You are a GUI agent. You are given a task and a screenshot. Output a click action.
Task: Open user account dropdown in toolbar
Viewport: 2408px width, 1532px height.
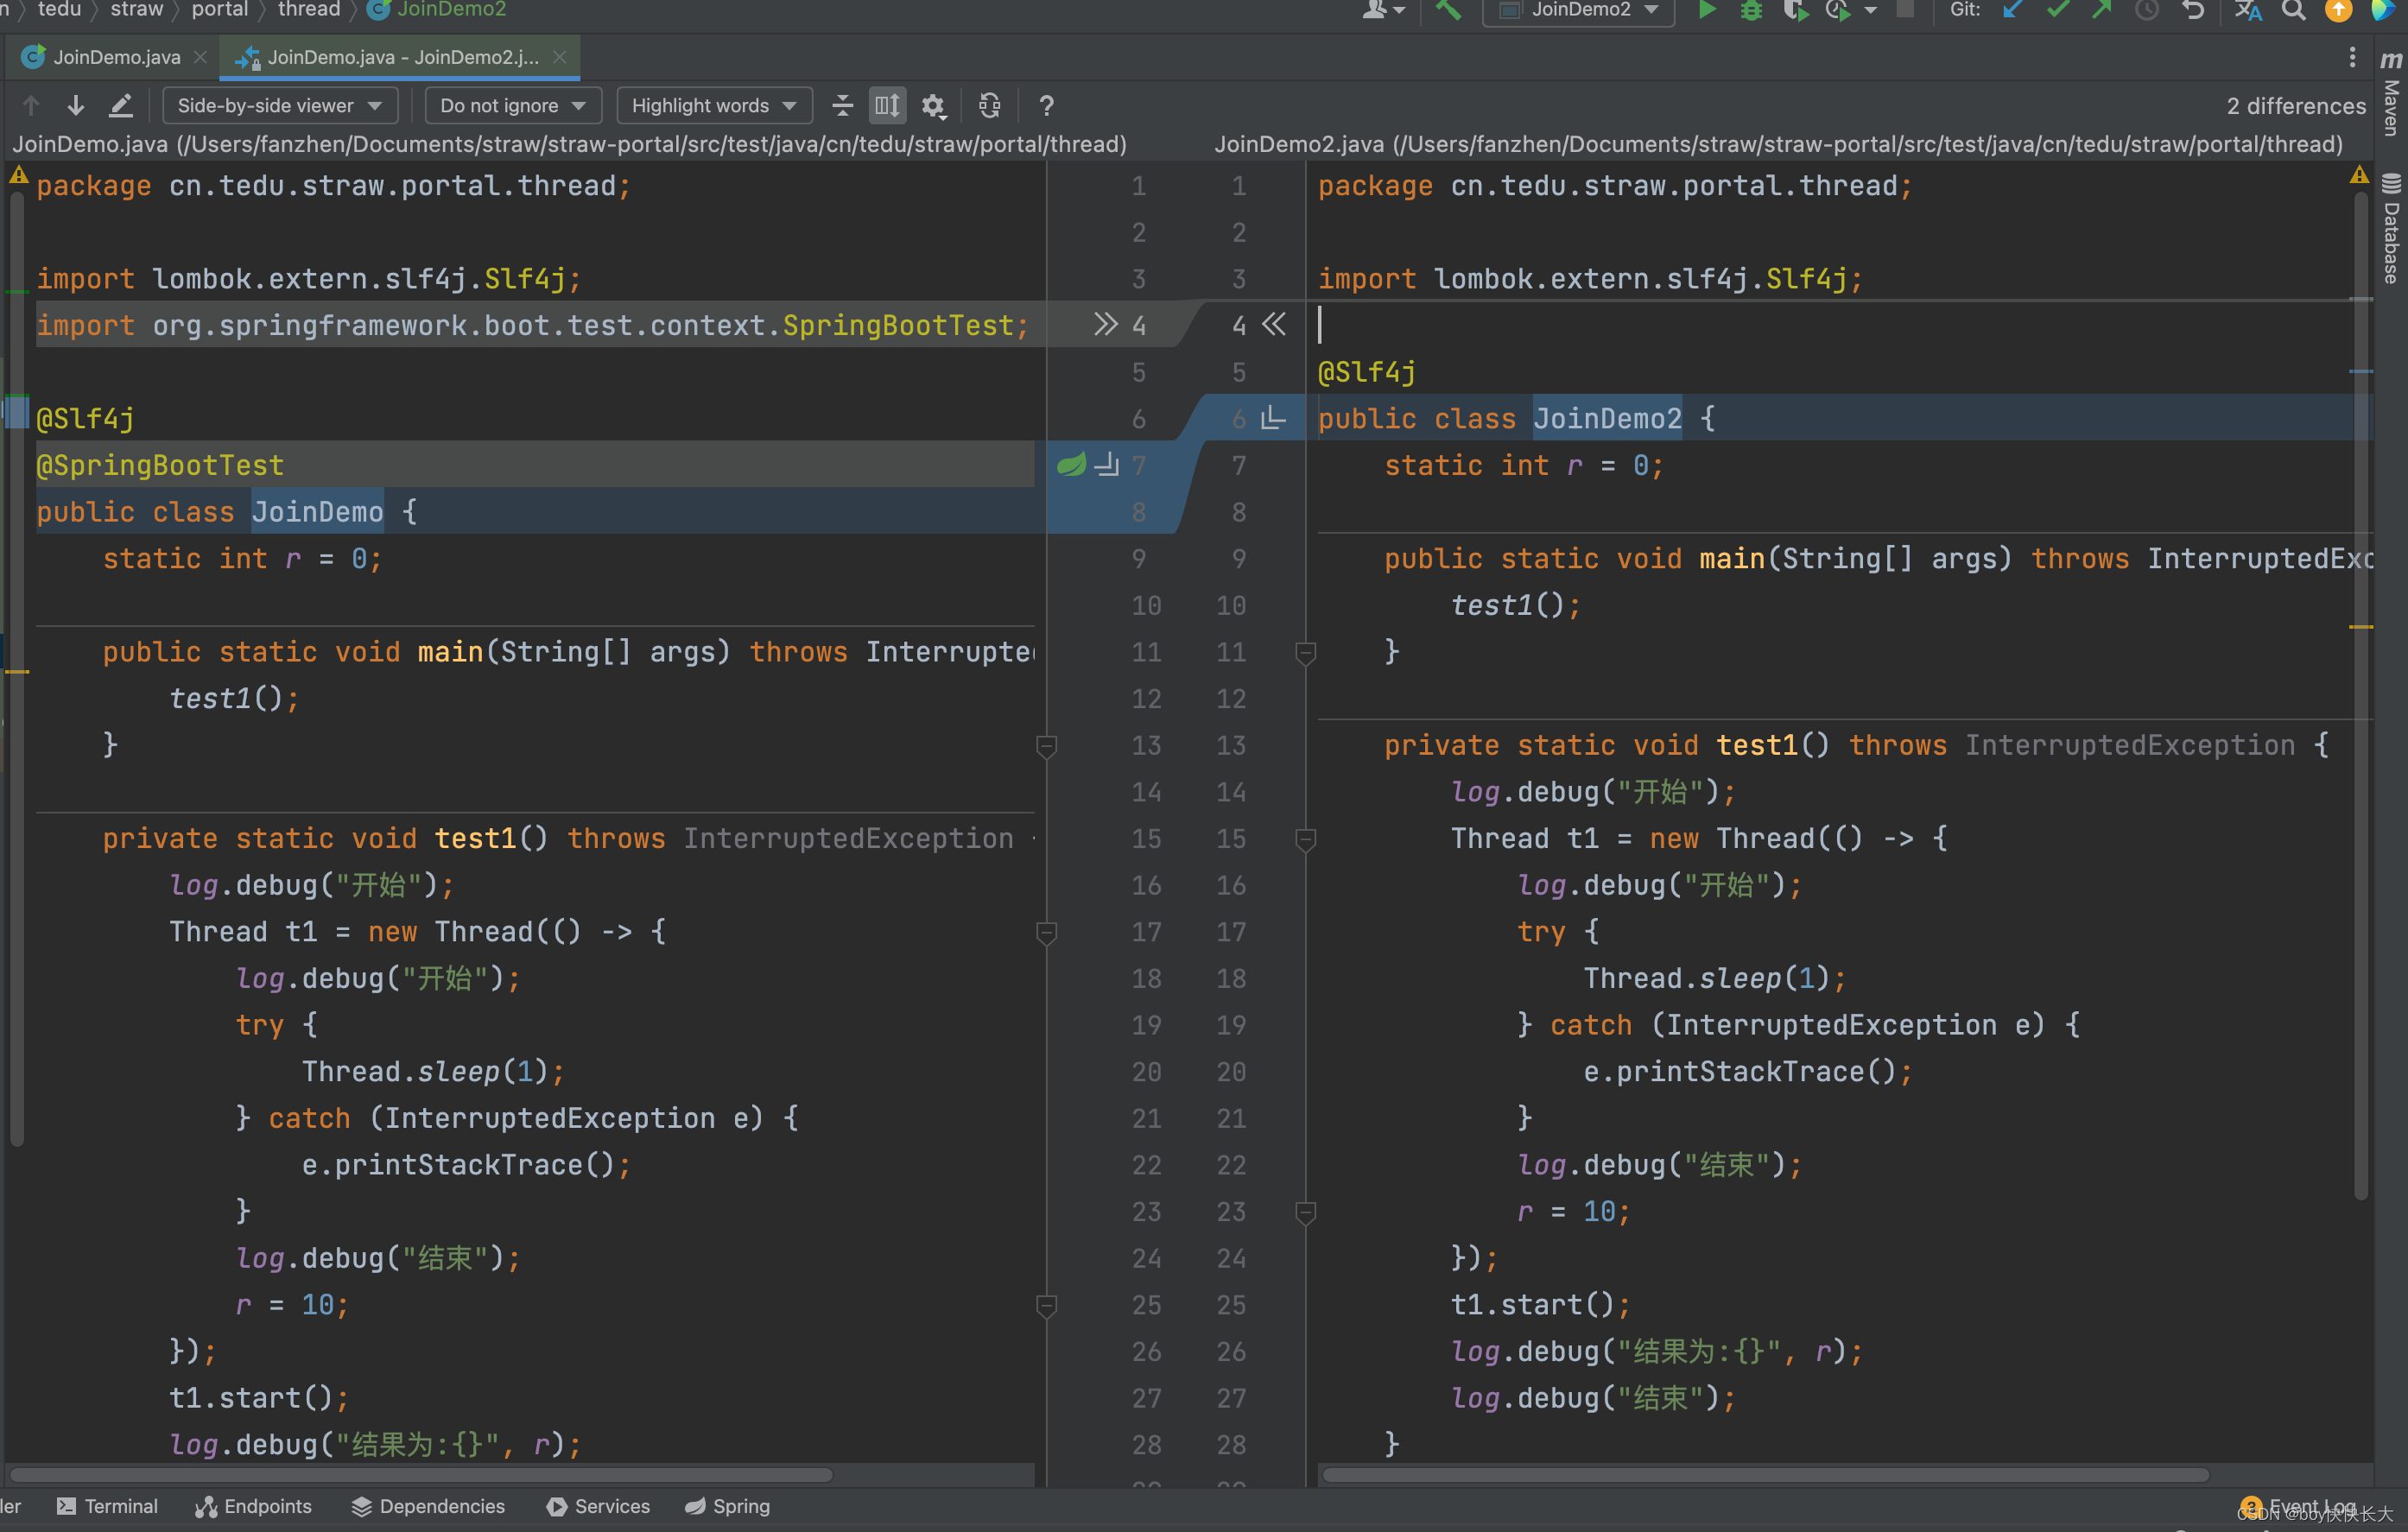[x=1384, y=11]
